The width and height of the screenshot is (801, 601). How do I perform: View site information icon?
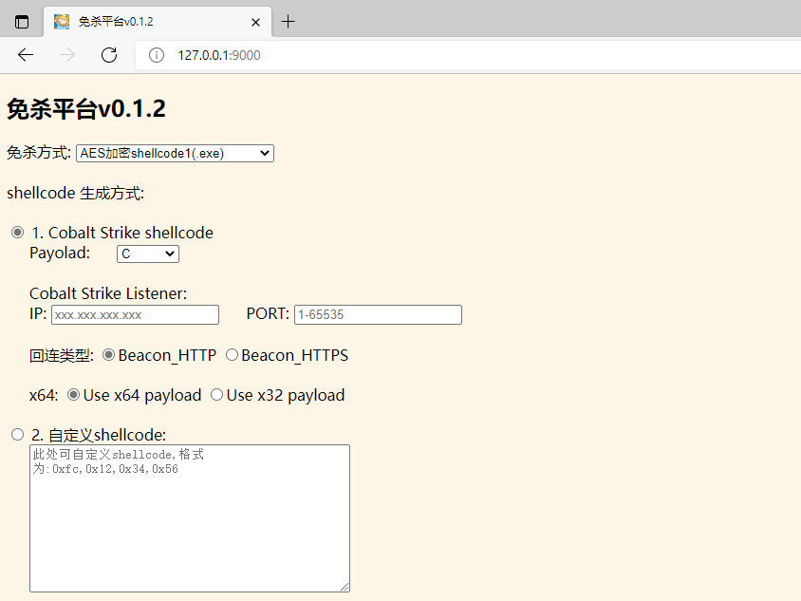pos(157,55)
